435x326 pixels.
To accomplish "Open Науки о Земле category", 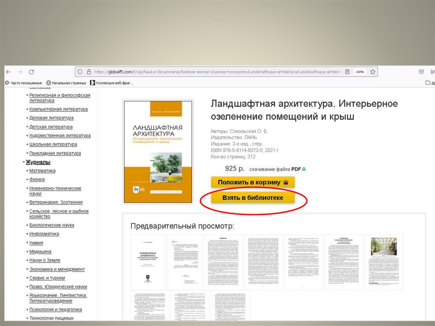I will tap(45, 260).
